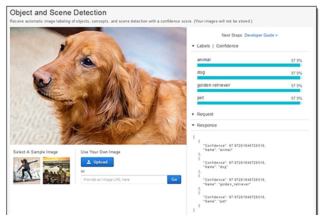Select the city crowd sample image

pyautogui.click(x=56, y=170)
